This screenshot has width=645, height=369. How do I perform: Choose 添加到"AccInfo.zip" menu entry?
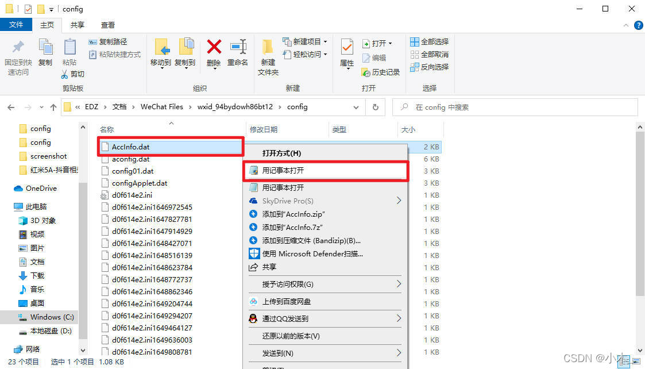[x=325, y=214]
